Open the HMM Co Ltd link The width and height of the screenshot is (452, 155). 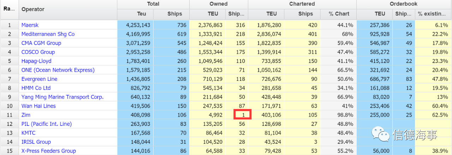[36, 88]
